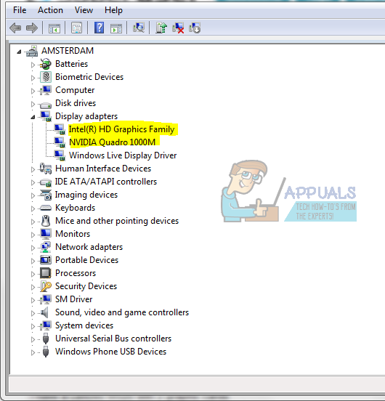Open the Properties toolbar icon

tap(76, 28)
